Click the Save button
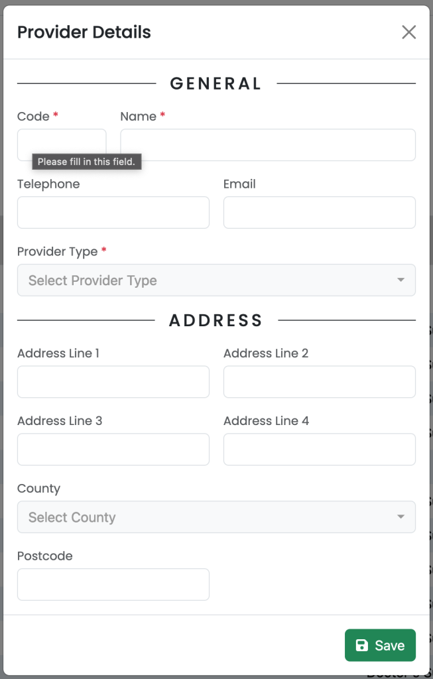Viewport: 433px width, 679px height. pos(380,645)
